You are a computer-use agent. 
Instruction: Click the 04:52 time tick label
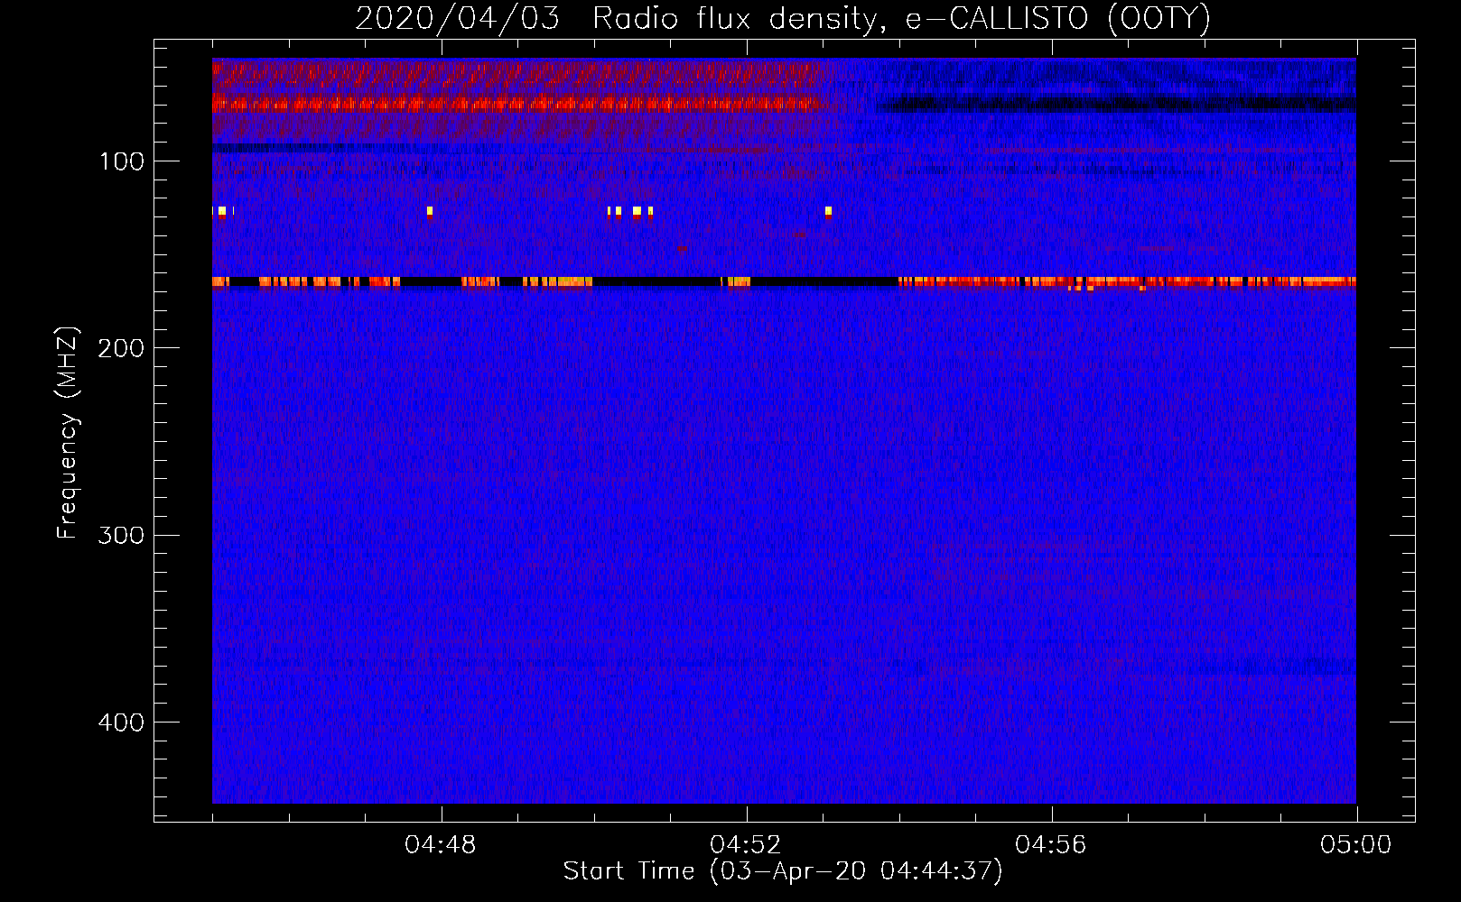point(746,845)
